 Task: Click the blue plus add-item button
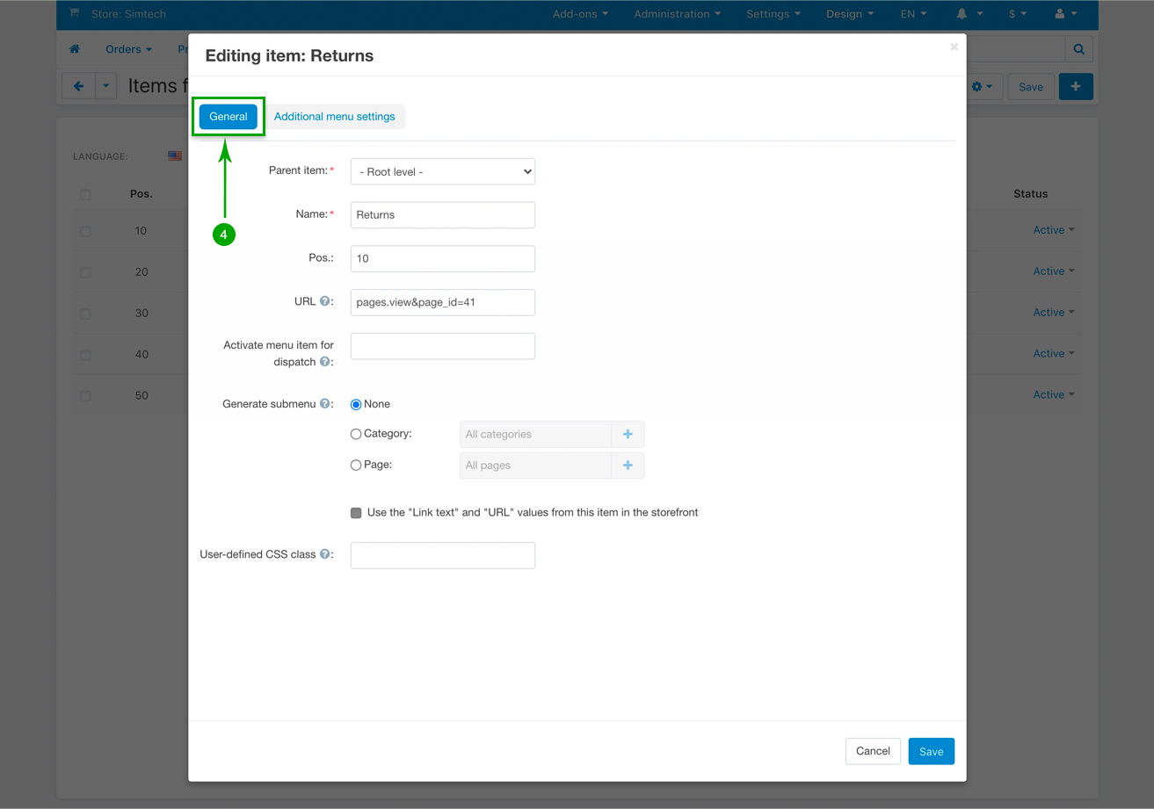coord(1075,87)
